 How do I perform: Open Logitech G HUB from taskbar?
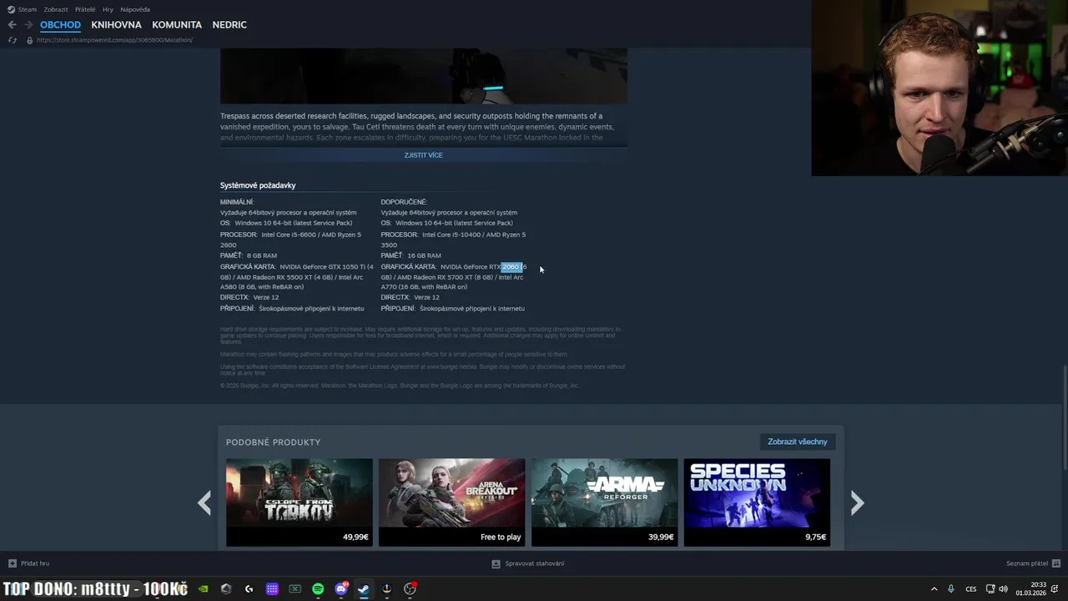(249, 588)
